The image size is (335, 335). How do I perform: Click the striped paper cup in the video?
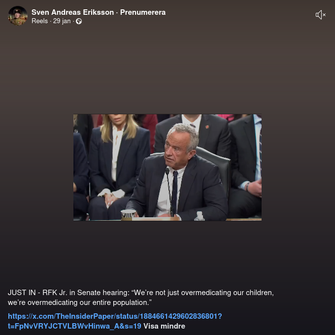128,214
